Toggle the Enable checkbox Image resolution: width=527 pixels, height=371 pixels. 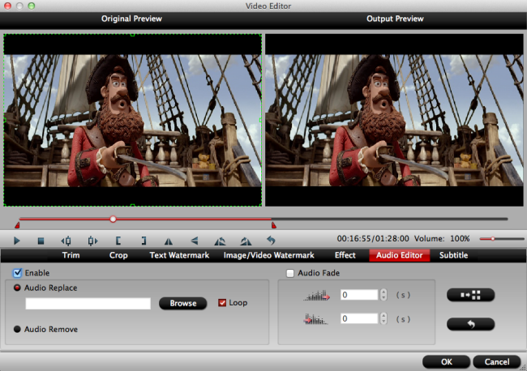[x=18, y=273]
